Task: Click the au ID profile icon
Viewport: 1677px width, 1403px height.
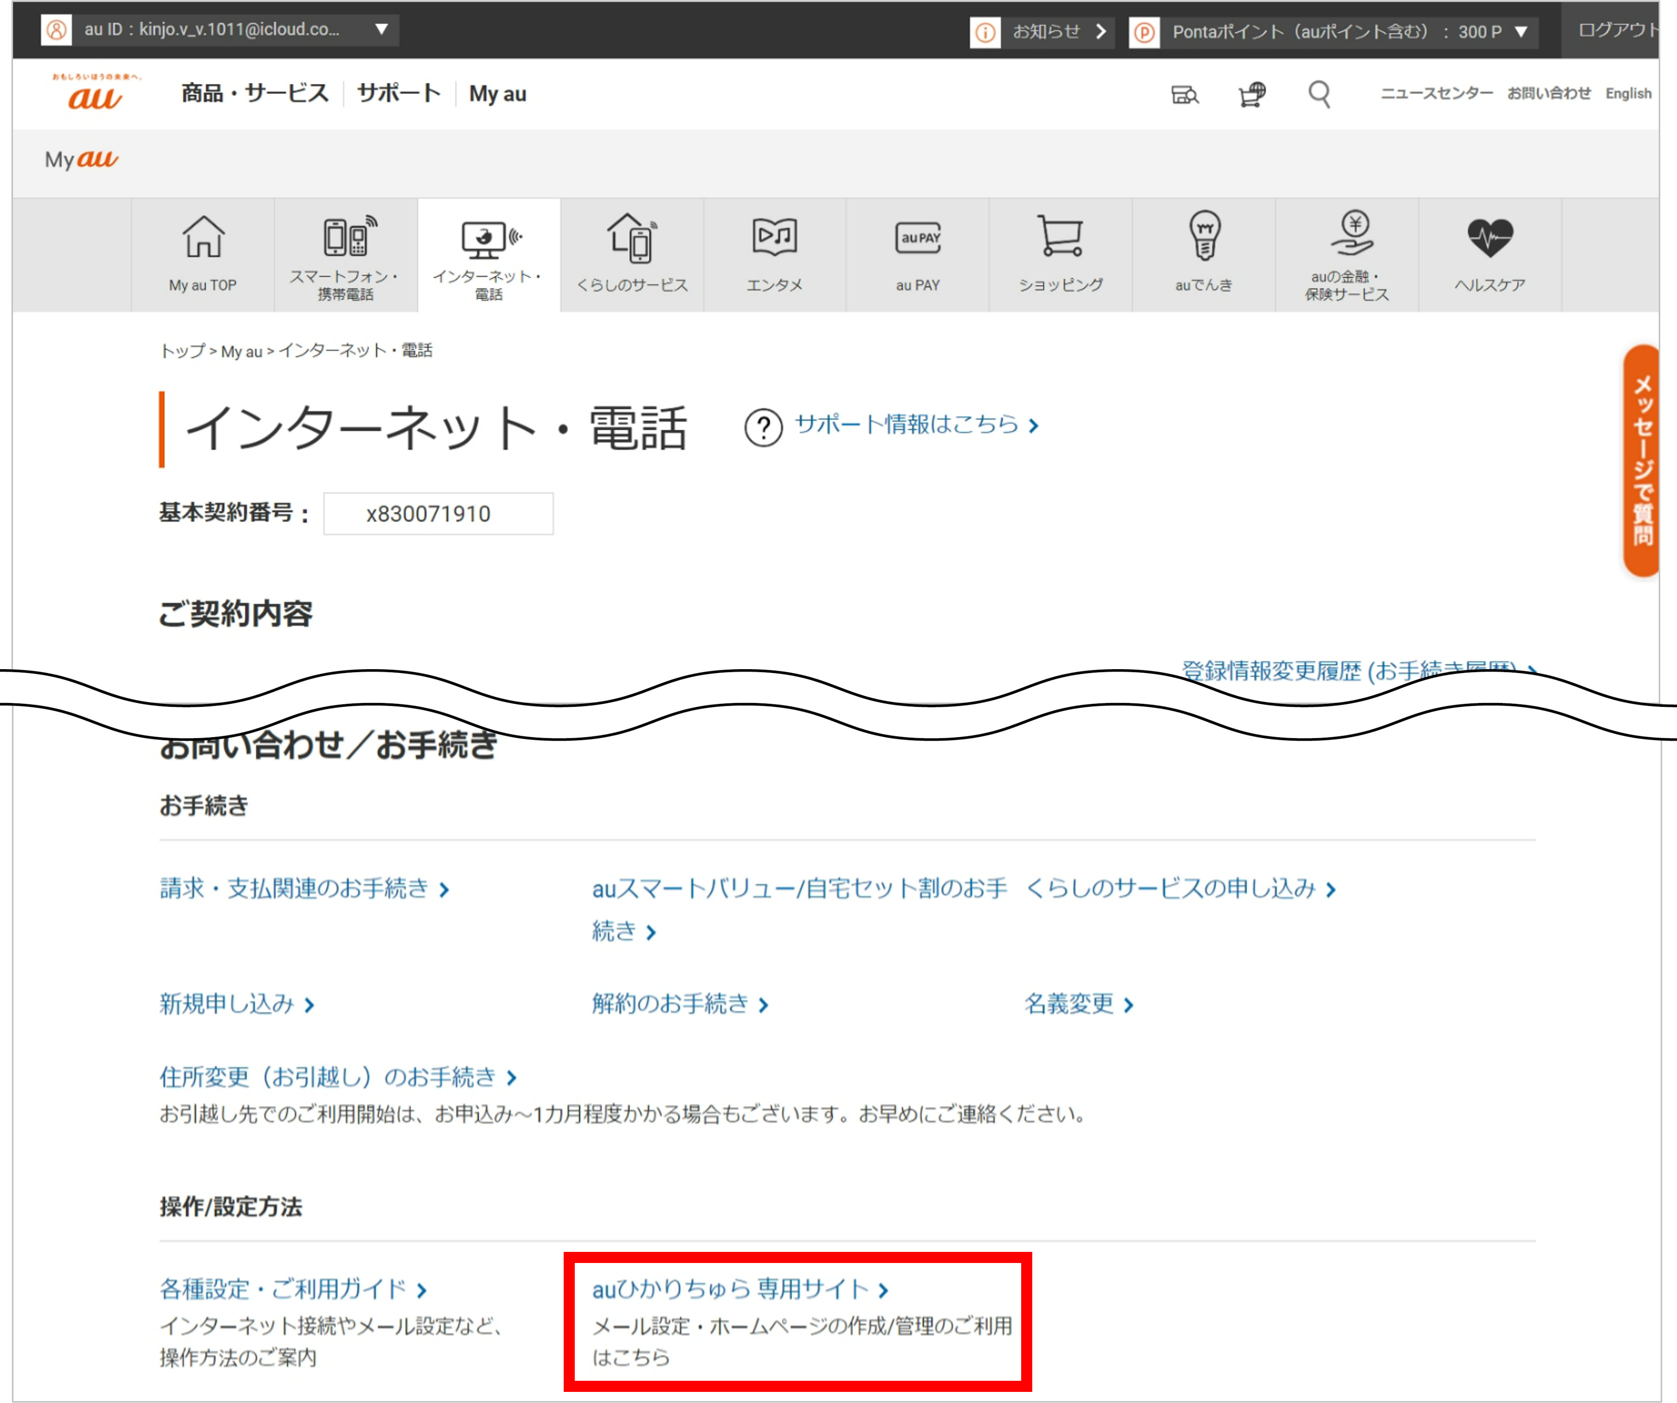Action: pos(56,30)
